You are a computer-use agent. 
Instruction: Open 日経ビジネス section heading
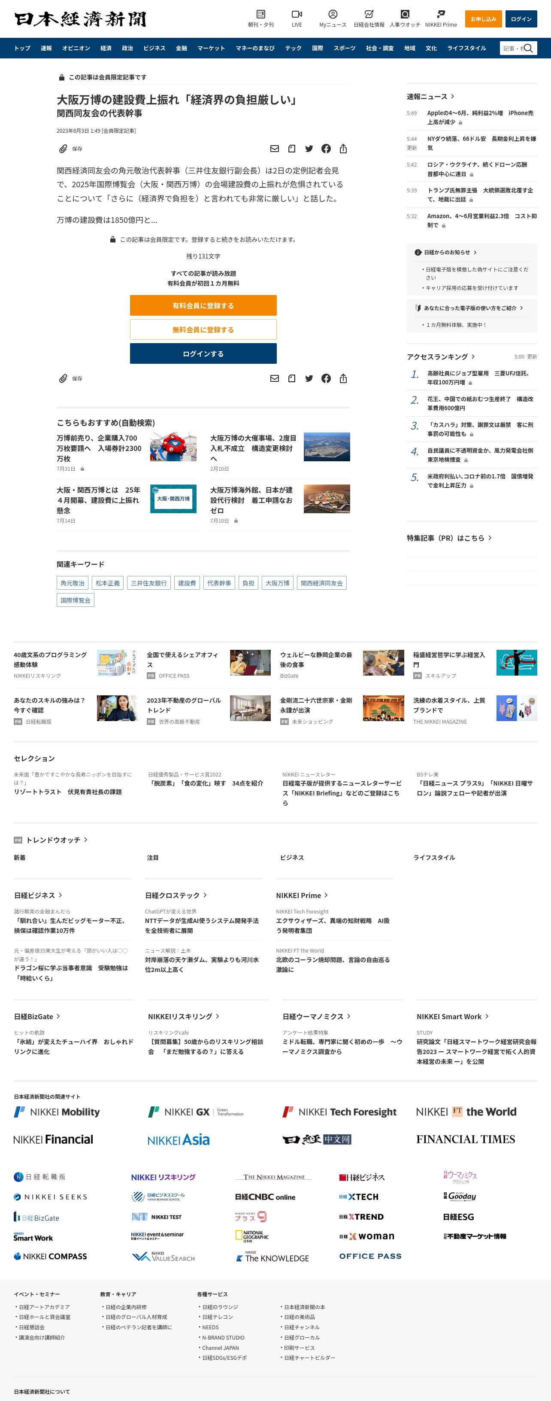click(38, 895)
